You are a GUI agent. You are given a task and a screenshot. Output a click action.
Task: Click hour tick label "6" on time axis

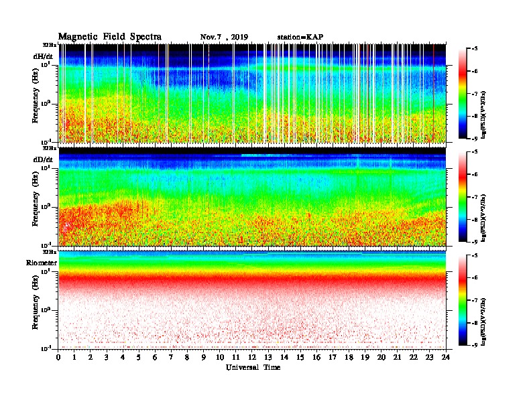pyautogui.click(x=155, y=358)
